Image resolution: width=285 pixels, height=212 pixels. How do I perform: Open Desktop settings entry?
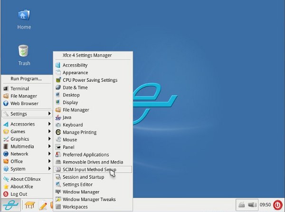pyautogui.click(x=93, y=95)
